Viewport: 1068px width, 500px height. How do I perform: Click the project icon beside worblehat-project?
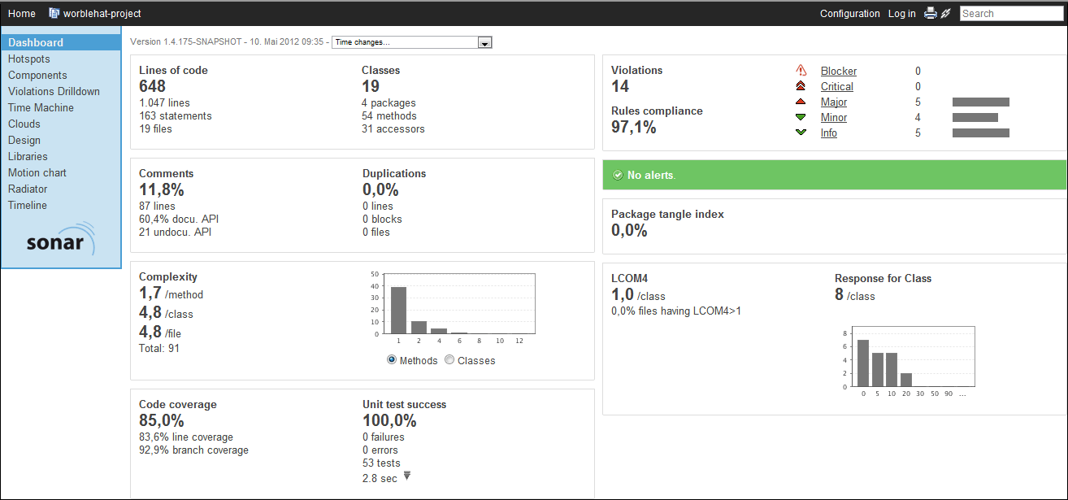coord(54,13)
